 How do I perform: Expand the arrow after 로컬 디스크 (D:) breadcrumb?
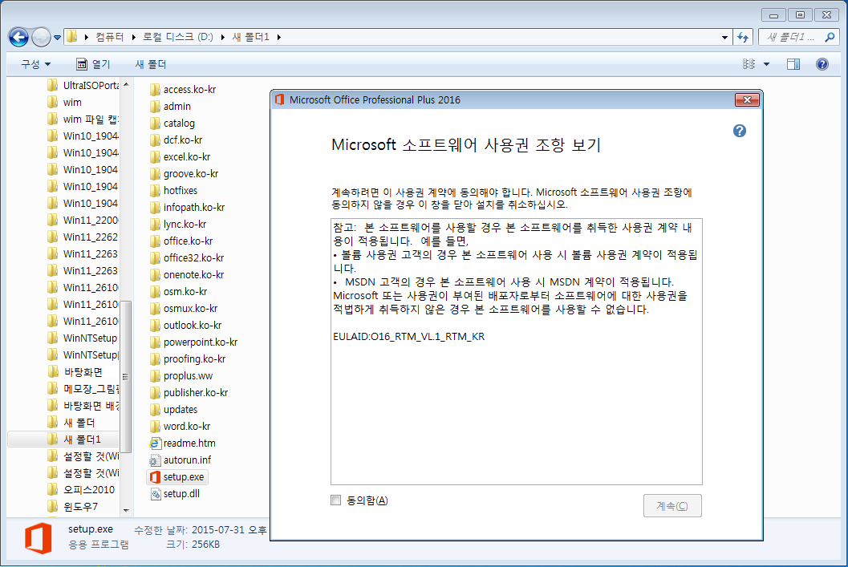tap(223, 38)
